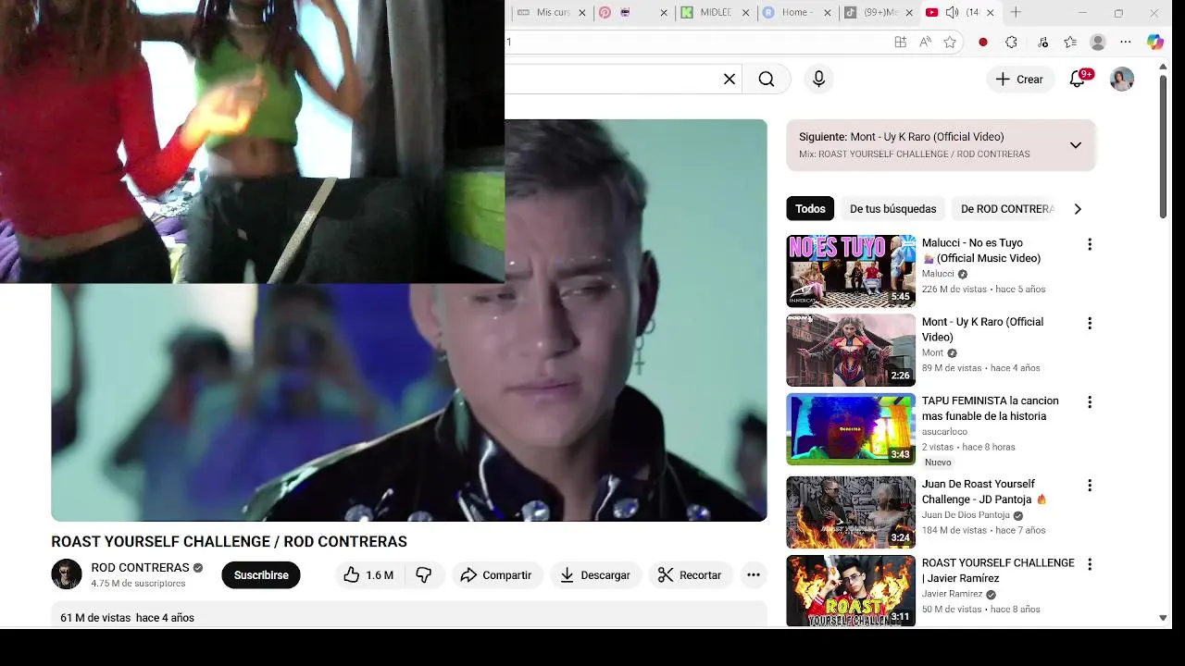Open browser Extensions puzzle icon
Image resolution: width=1185 pixels, height=666 pixels.
[x=1011, y=42]
